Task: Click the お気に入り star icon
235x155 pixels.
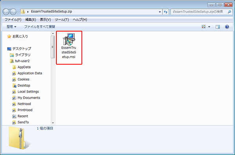Action: (x=9, y=36)
